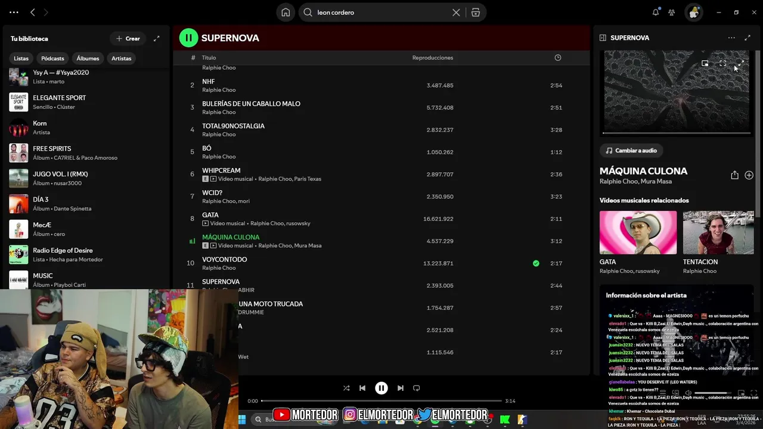Clear the 'leon cordero' search text

pyautogui.click(x=456, y=13)
